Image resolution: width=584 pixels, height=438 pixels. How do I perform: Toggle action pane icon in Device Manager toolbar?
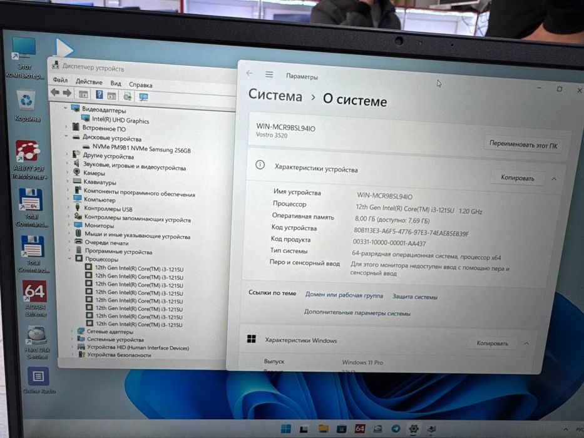click(x=112, y=96)
